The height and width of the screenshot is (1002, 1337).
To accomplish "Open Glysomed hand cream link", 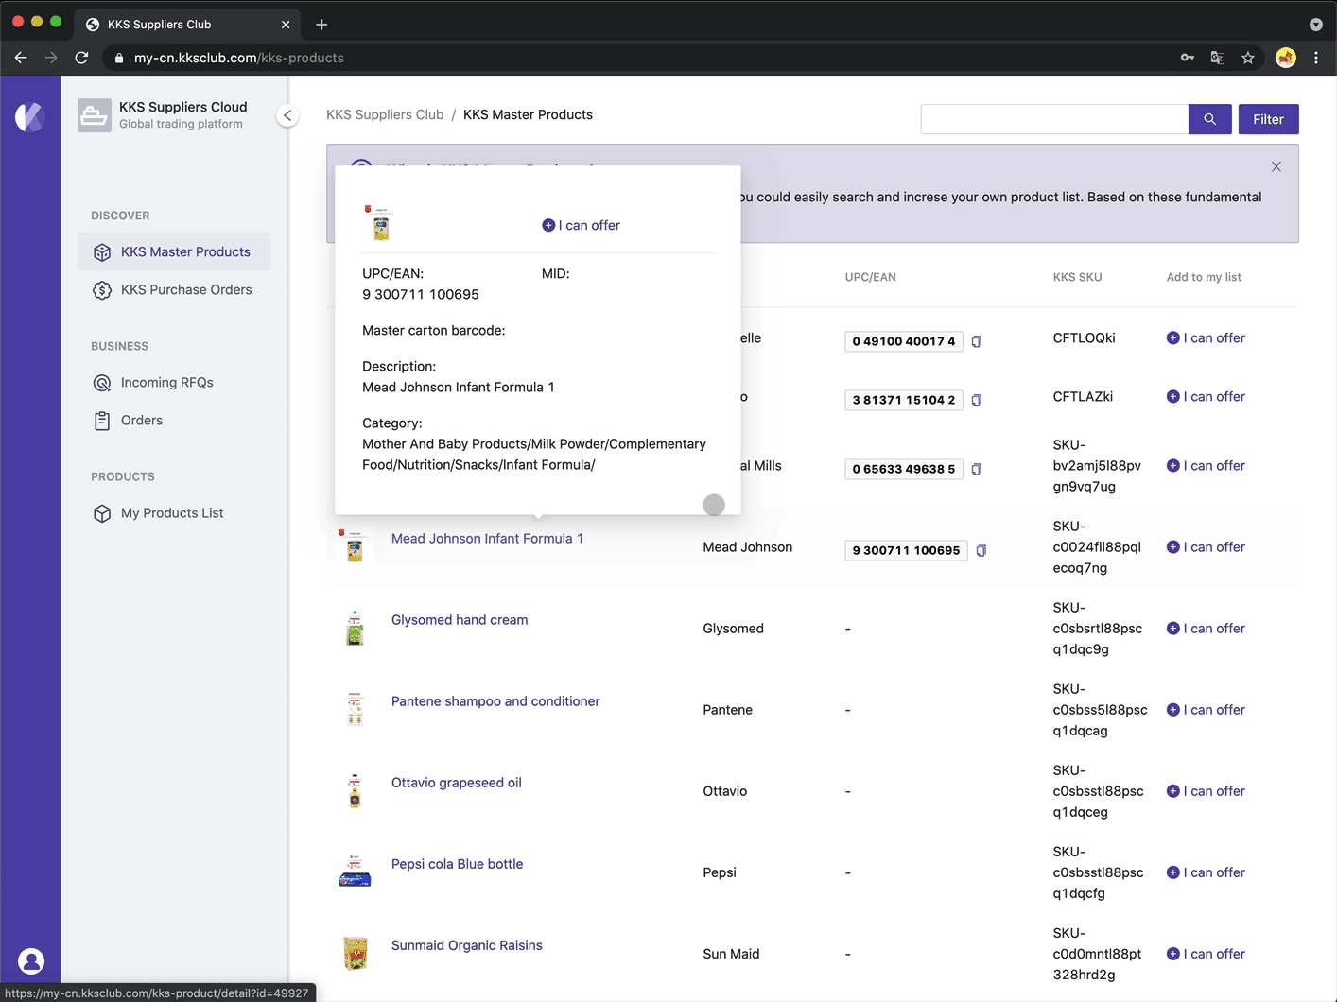I will click(460, 619).
